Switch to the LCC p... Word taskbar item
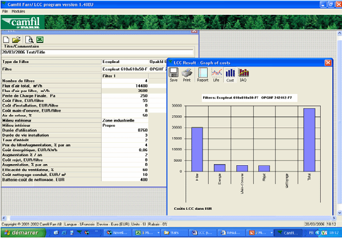Image resolution: width=342 pixels, height=238 pixels. pos(203,233)
